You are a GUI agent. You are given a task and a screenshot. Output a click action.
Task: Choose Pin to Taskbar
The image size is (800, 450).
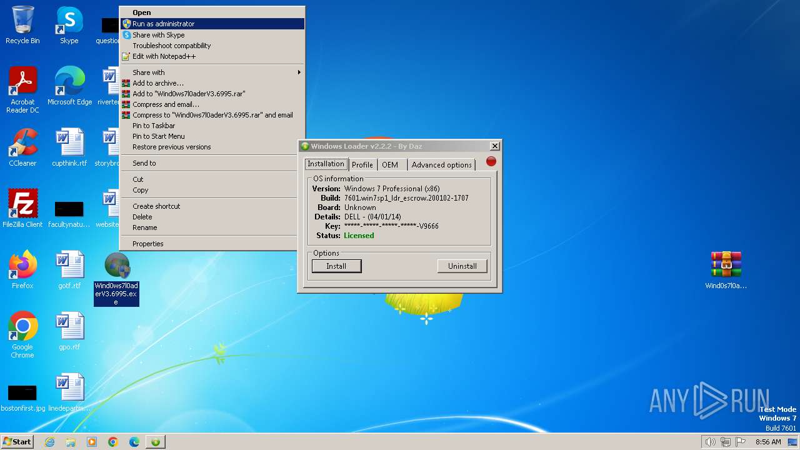coord(212,126)
